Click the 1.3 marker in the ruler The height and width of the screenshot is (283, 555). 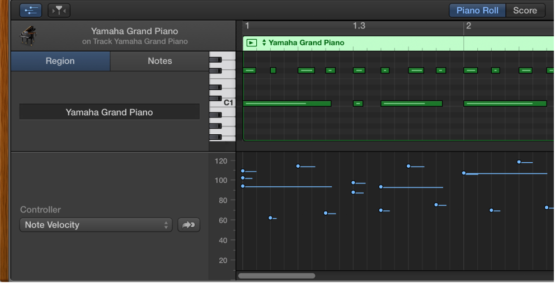tap(359, 26)
